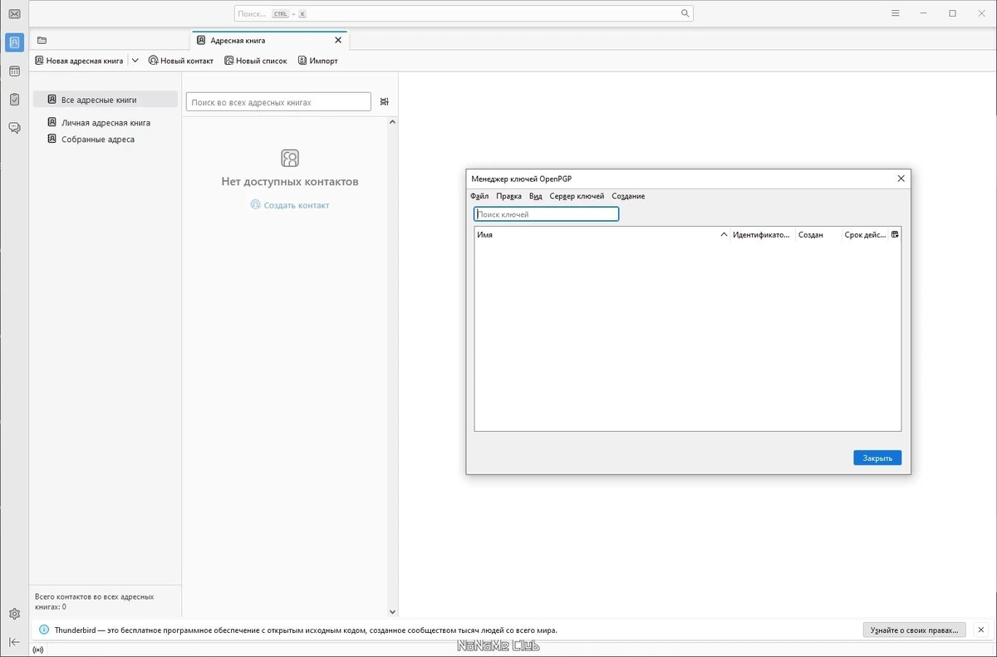Click Новая адресная книга button

pyautogui.click(x=79, y=61)
